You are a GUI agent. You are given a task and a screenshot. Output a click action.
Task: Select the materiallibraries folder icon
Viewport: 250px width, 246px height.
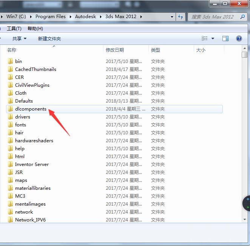coord(10,188)
